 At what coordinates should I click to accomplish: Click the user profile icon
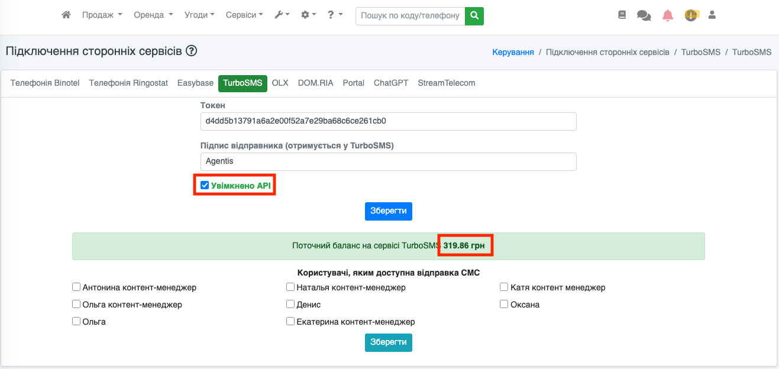[712, 15]
